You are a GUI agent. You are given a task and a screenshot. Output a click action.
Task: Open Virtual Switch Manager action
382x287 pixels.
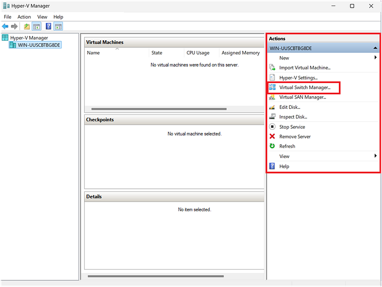[305, 88]
